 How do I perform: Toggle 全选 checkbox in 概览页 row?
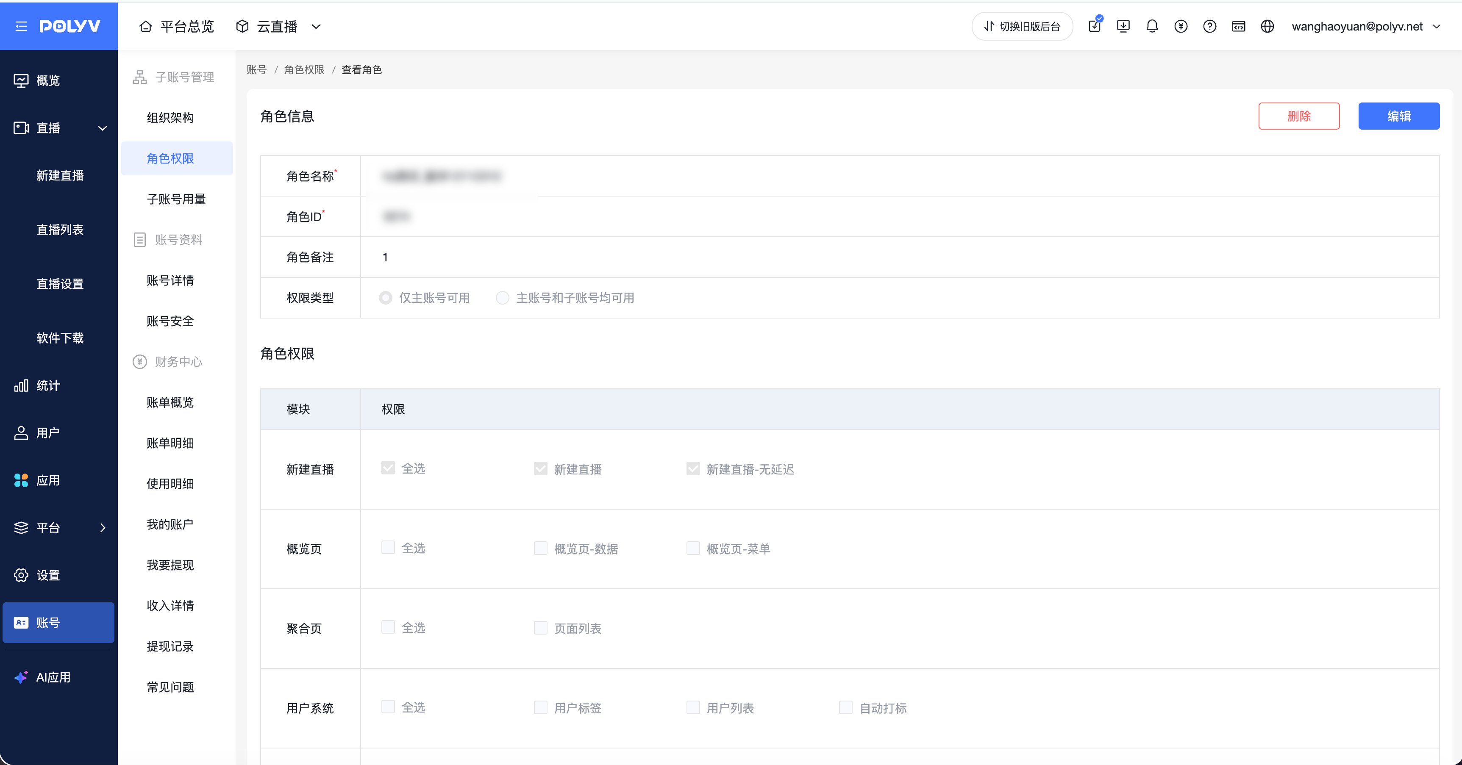click(x=388, y=548)
